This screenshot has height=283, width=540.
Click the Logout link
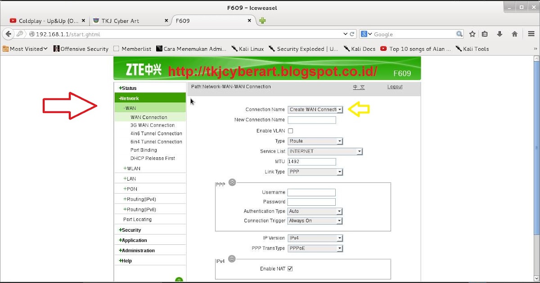[x=395, y=87]
